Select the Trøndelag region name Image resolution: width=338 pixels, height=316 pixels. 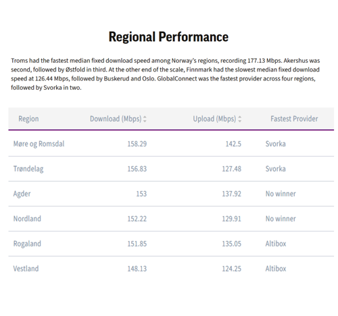[28, 169]
